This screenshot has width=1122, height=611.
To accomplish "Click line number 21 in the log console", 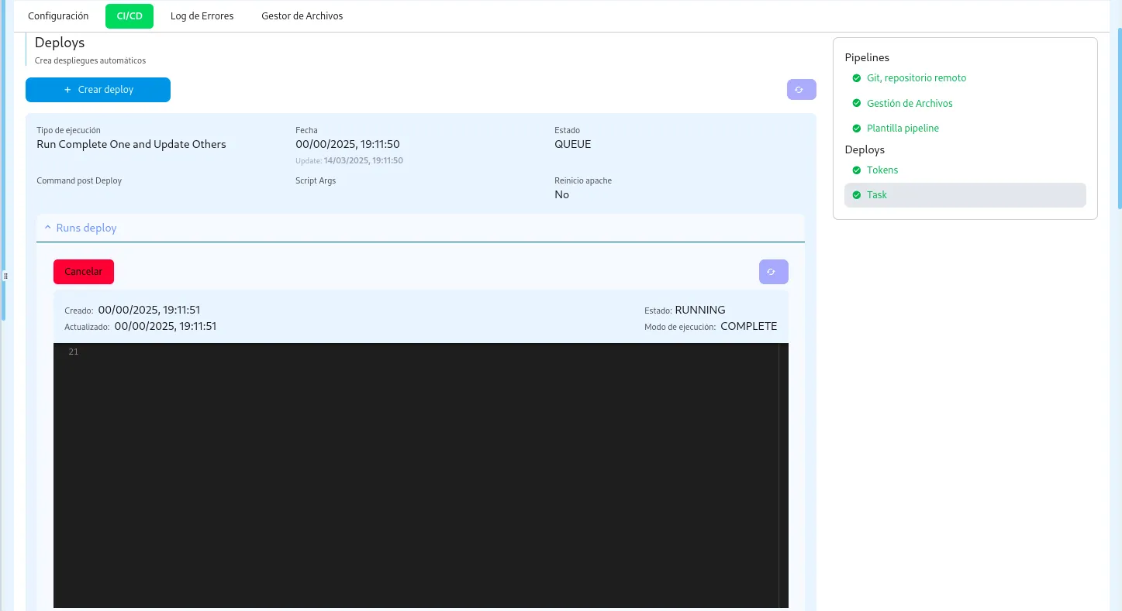I will (73, 352).
